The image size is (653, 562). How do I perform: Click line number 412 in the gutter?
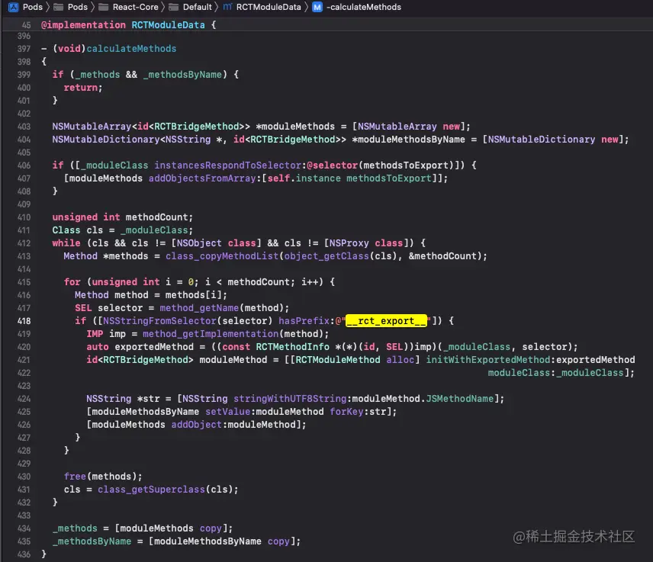(x=24, y=243)
